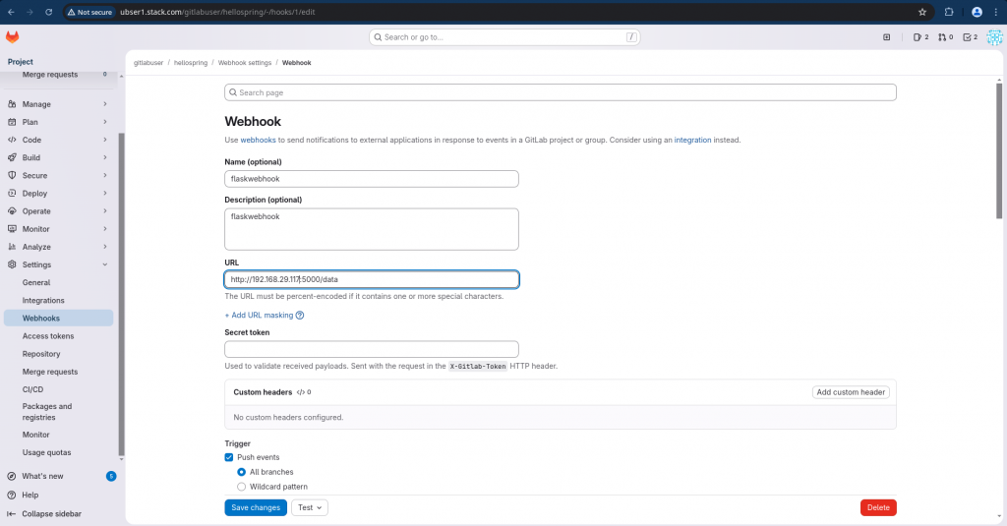Image resolution: width=1007 pixels, height=526 pixels.
Task: Click the create new plus icon in header
Action: point(886,37)
